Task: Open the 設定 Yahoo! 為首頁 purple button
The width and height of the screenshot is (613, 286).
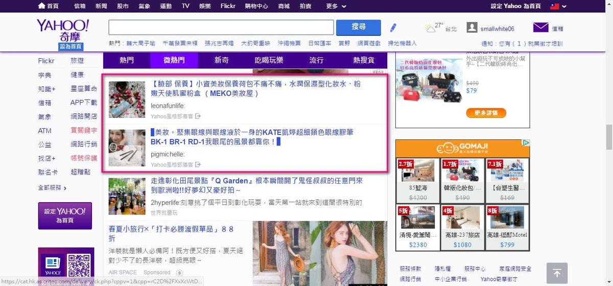Action: (x=65, y=216)
